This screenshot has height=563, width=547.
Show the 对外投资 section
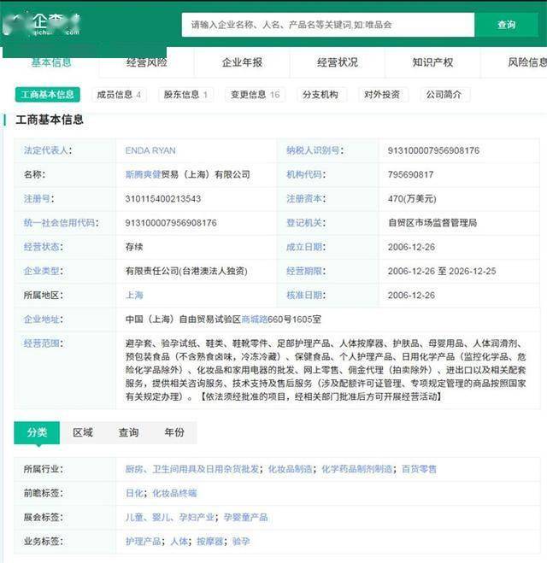pos(381,95)
